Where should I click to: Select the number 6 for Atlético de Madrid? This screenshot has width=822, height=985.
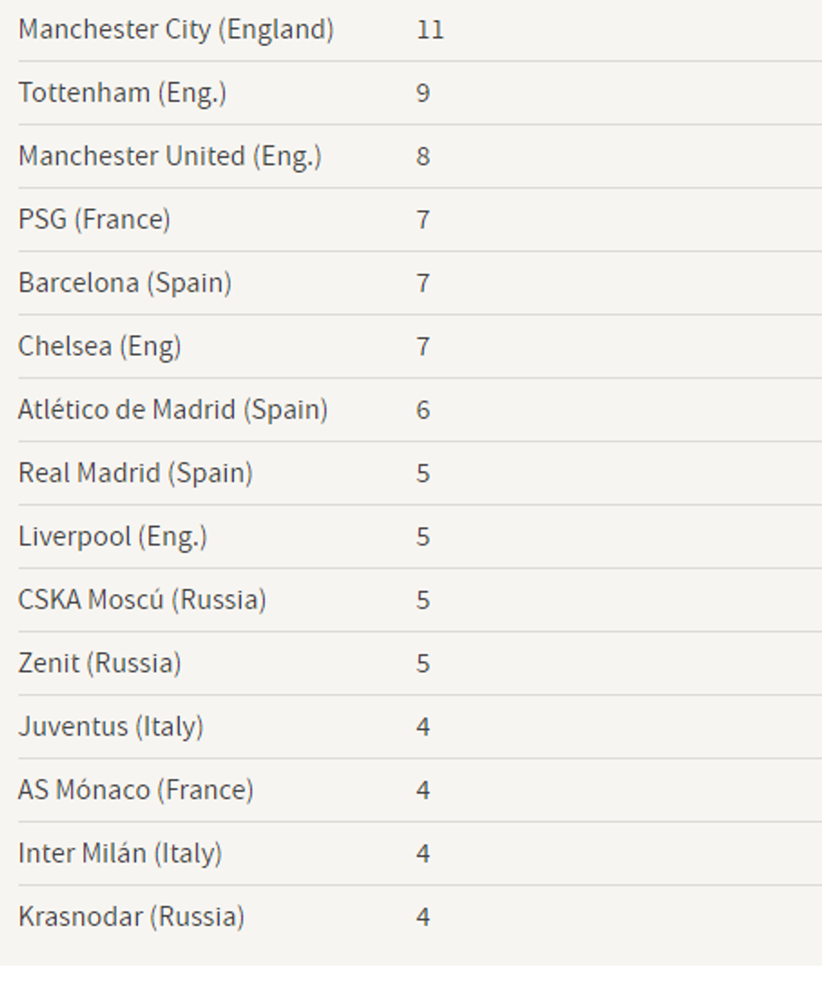(x=423, y=409)
